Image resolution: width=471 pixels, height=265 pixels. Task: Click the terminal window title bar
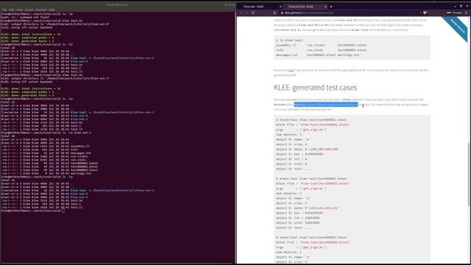click(118, 4)
